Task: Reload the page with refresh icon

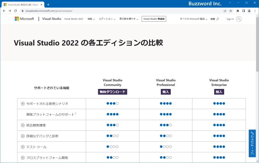Action: pos(16,11)
